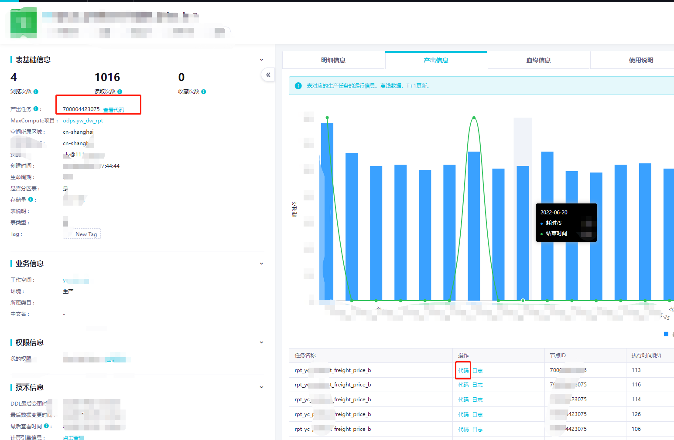Screen dimensions: 674x440
Task: Click the green line peak point in the chart
Action: [x=474, y=118]
